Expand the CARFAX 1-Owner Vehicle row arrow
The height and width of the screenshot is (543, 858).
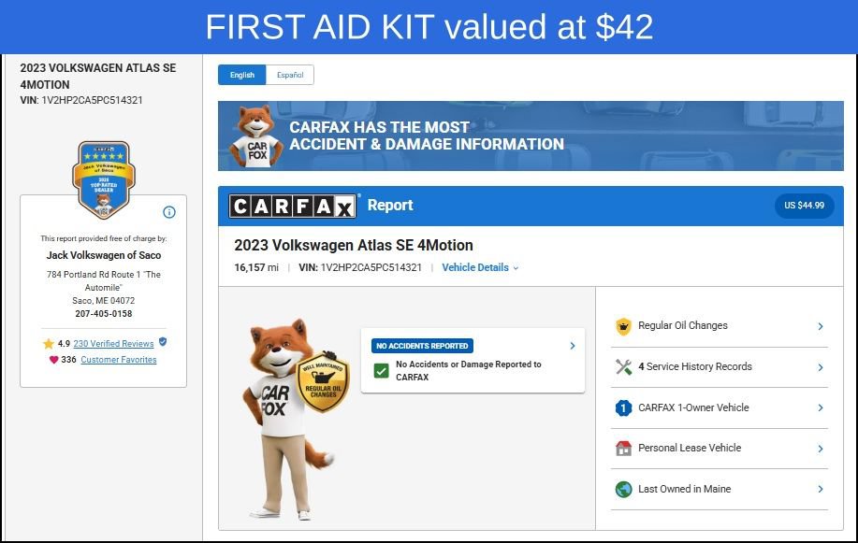pos(821,407)
